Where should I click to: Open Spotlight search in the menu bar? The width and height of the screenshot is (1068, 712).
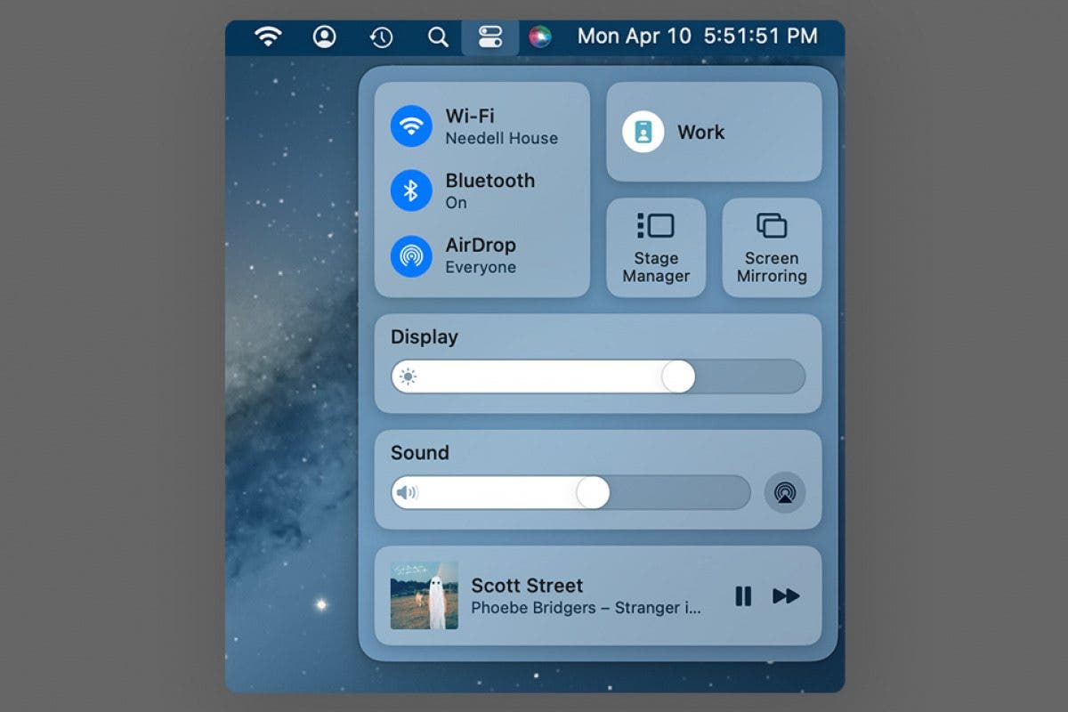pos(437,36)
